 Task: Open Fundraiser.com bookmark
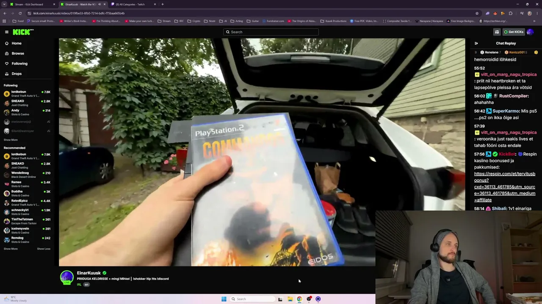point(273,21)
